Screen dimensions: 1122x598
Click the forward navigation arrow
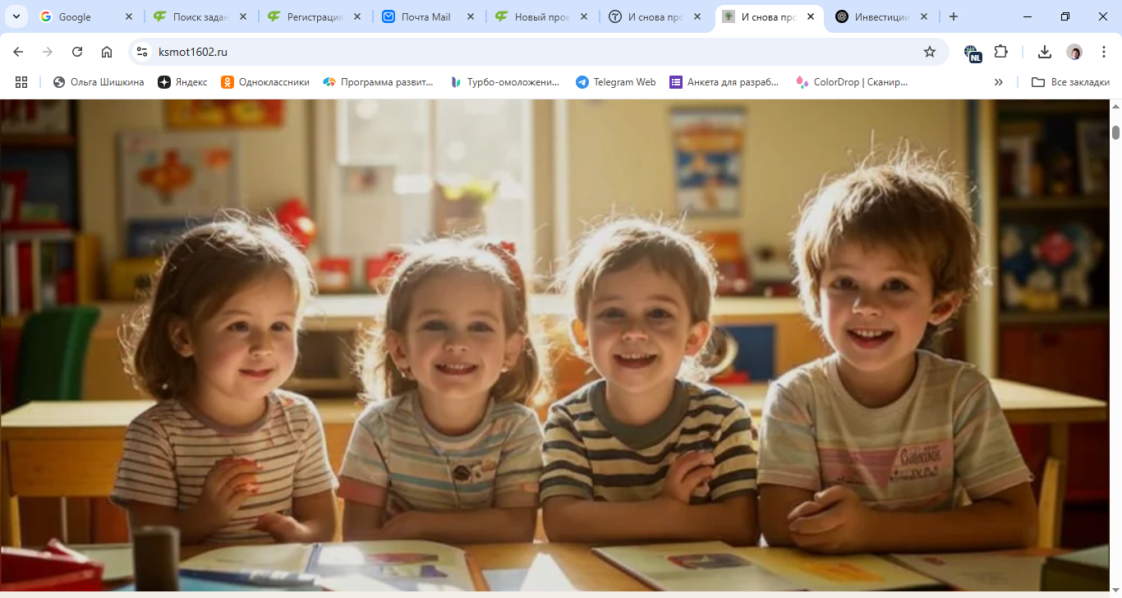(48, 52)
